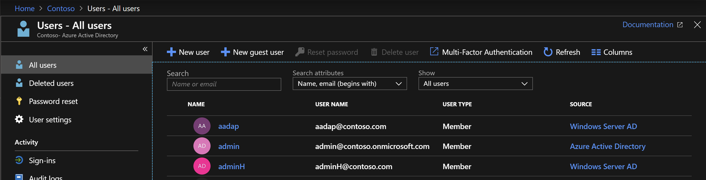Open the Search attributes dropdown

tap(350, 84)
